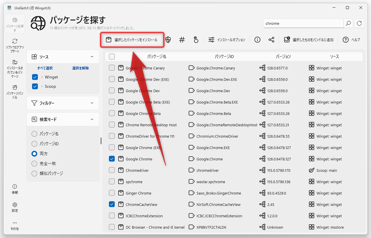Open 設定 settings in the sidebar
The image size is (371, 238).
click(x=15, y=207)
